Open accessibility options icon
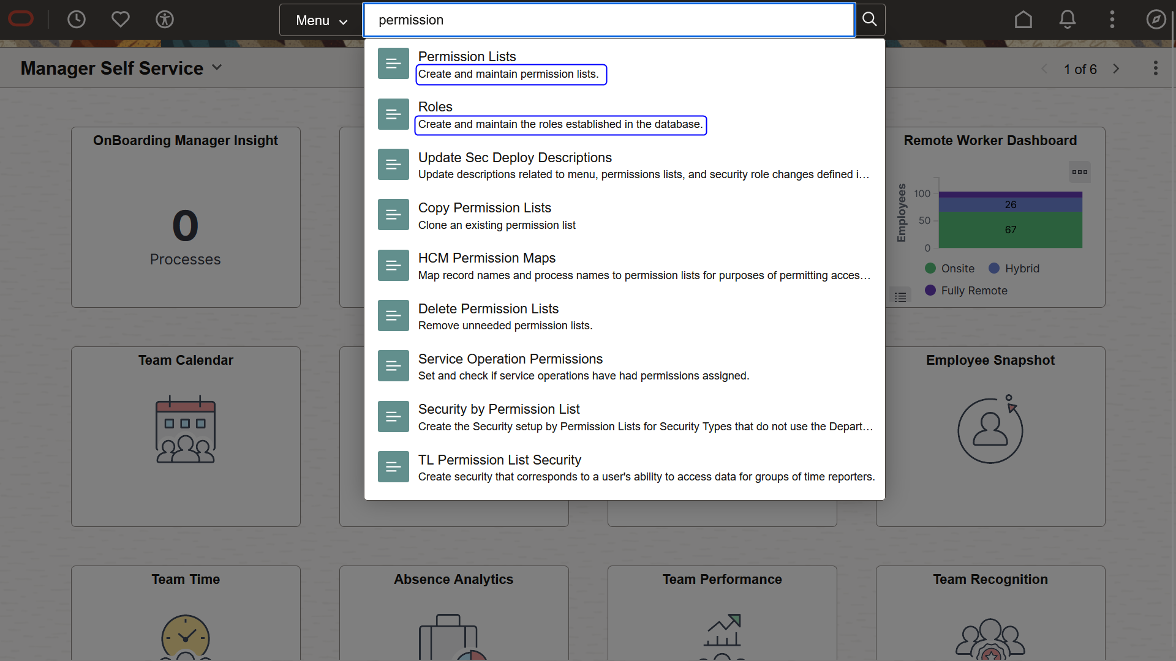Image resolution: width=1176 pixels, height=661 pixels. pyautogui.click(x=165, y=20)
